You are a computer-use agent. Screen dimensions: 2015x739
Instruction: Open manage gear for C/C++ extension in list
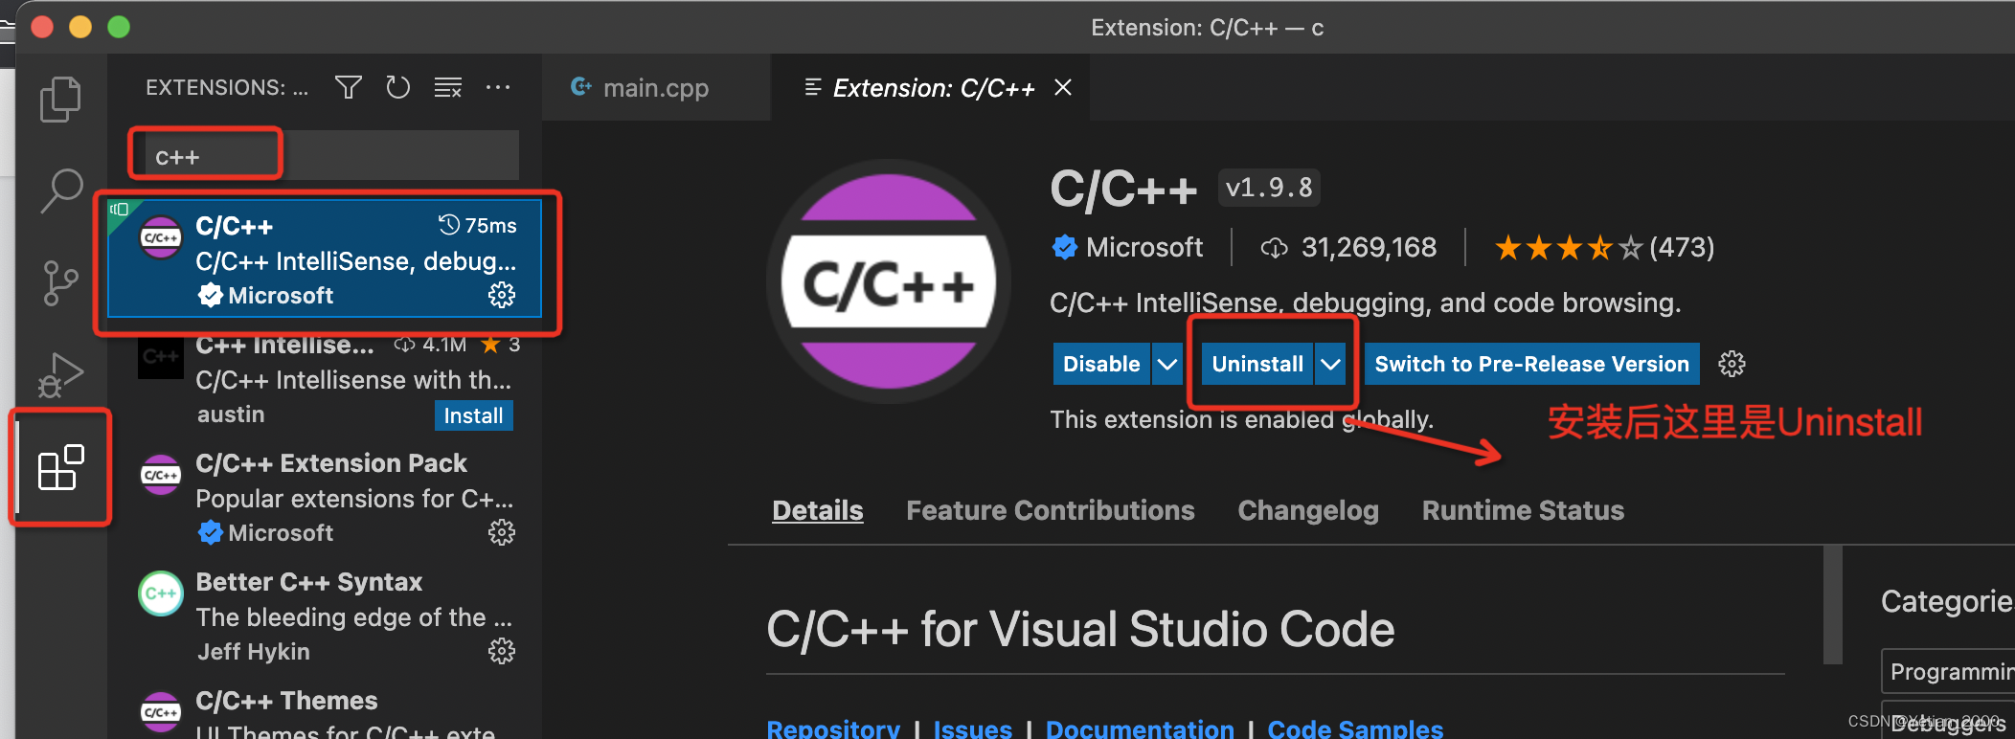point(502,295)
